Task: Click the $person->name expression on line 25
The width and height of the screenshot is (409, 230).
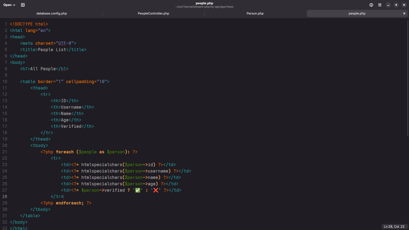Action: 142,177
